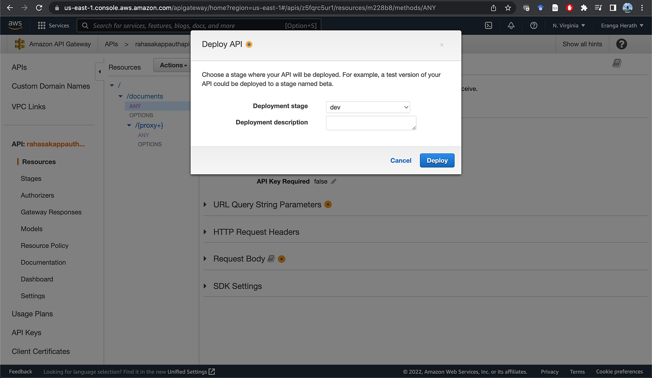Expand the Request Body section
This screenshot has height=378, width=652.
(205, 259)
